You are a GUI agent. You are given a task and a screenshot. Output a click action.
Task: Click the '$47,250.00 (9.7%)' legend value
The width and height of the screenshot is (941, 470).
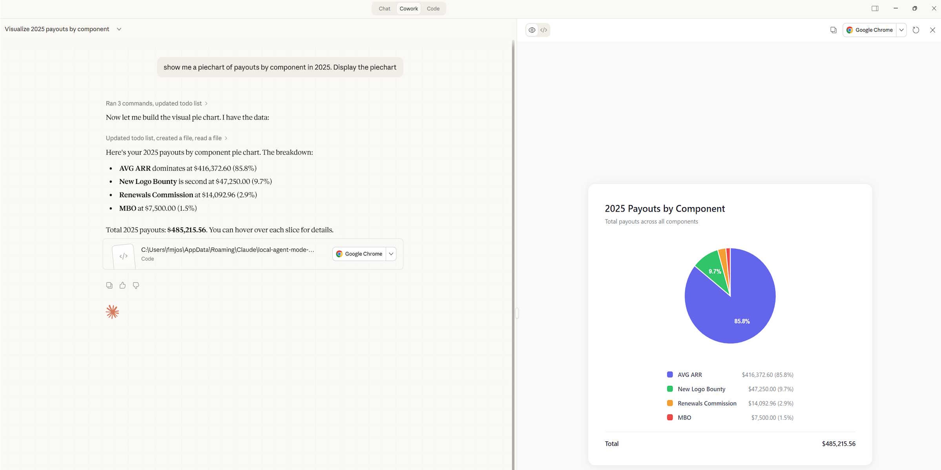pos(770,389)
